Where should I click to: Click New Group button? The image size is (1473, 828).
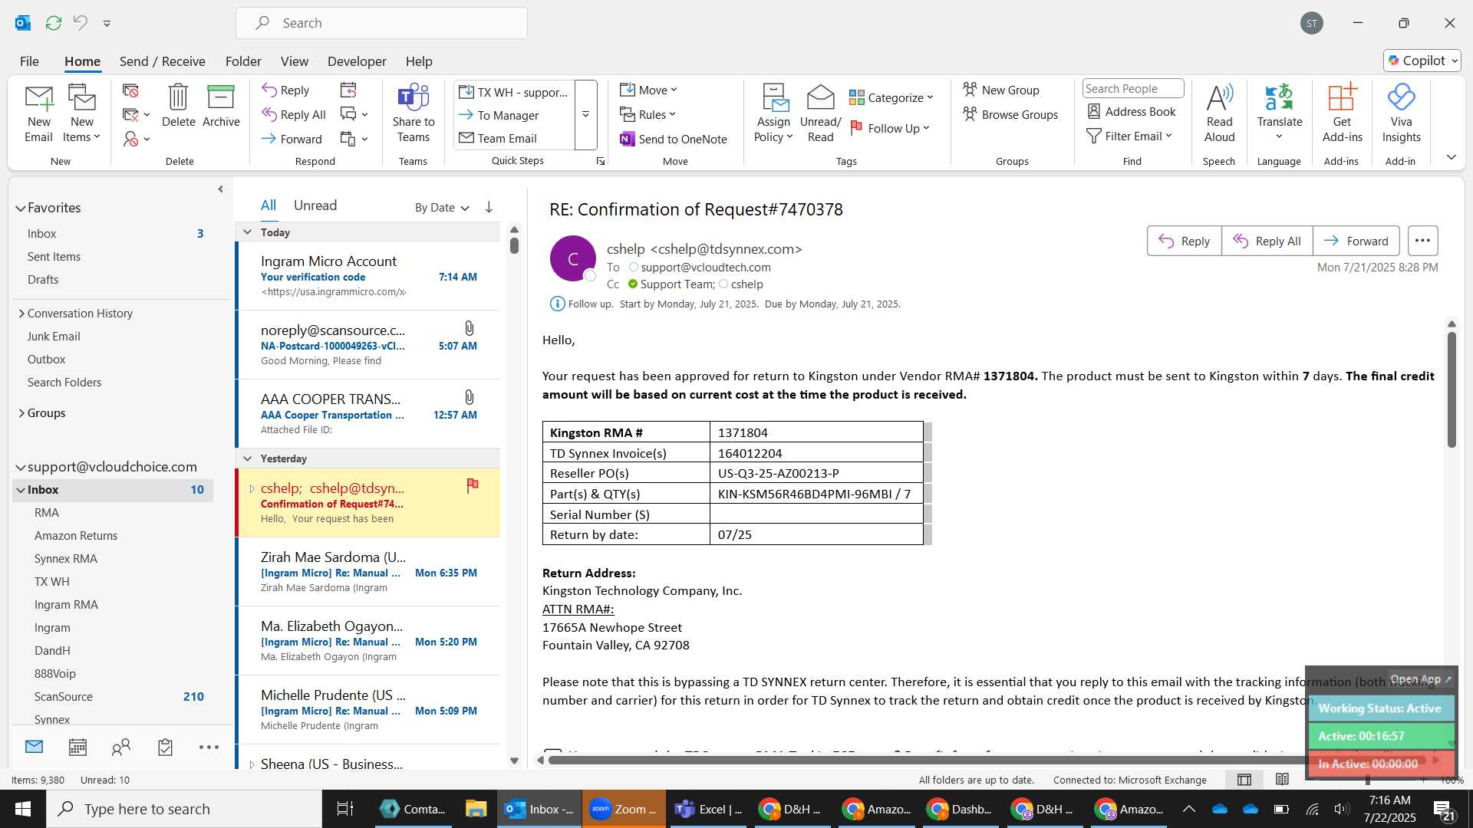coord(1001,90)
